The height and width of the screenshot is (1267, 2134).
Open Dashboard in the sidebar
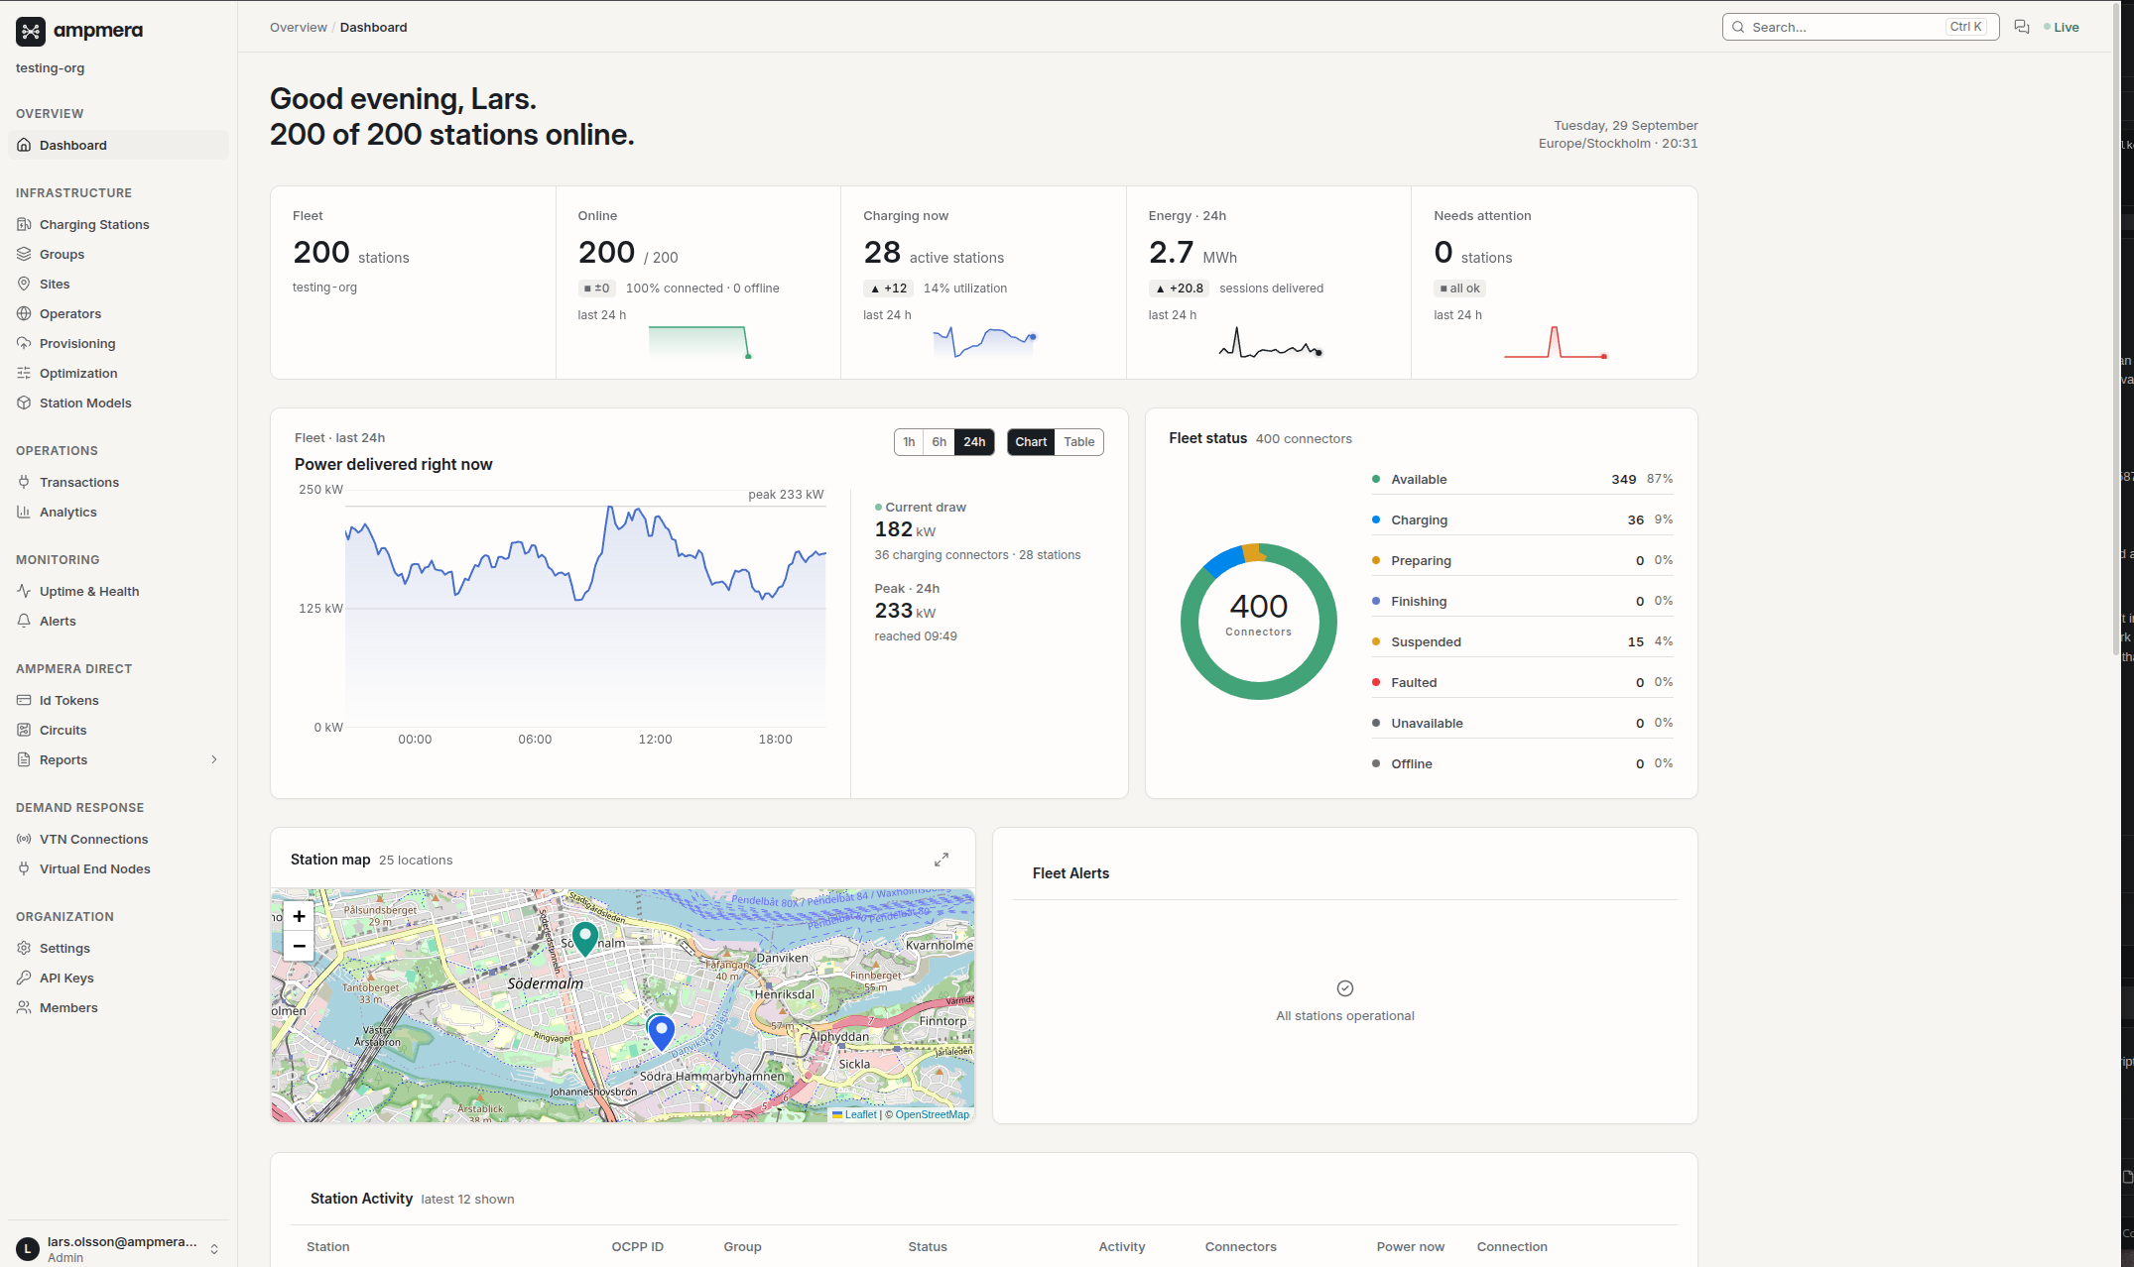pos(118,146)
